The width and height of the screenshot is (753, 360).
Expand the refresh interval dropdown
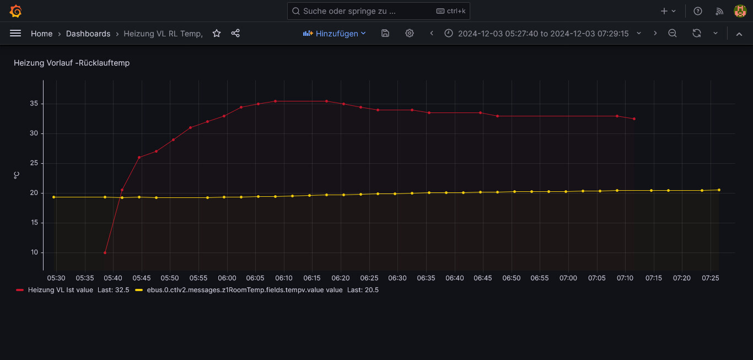click(x=716, y=34)
